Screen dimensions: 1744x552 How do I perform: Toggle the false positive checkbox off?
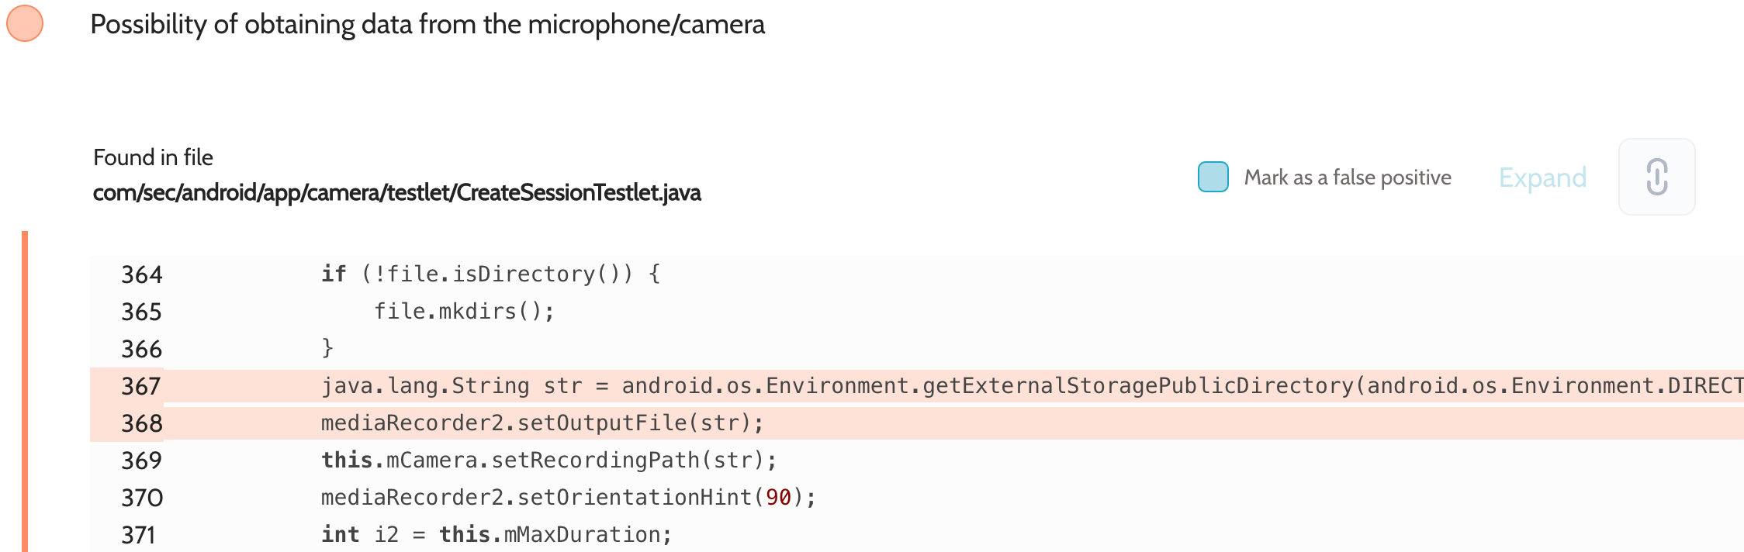point(1213,177)
